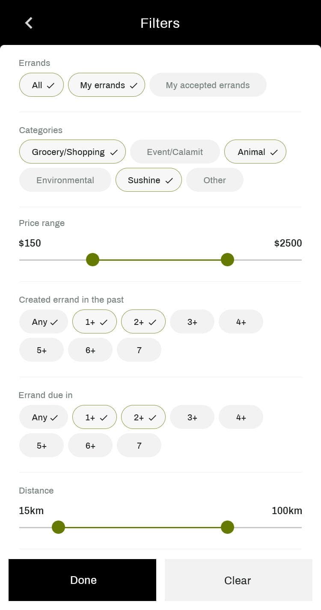Pick 7 under Created errand in the past
Viewport: 321px width, 610px height.
[x=139, y=350]
